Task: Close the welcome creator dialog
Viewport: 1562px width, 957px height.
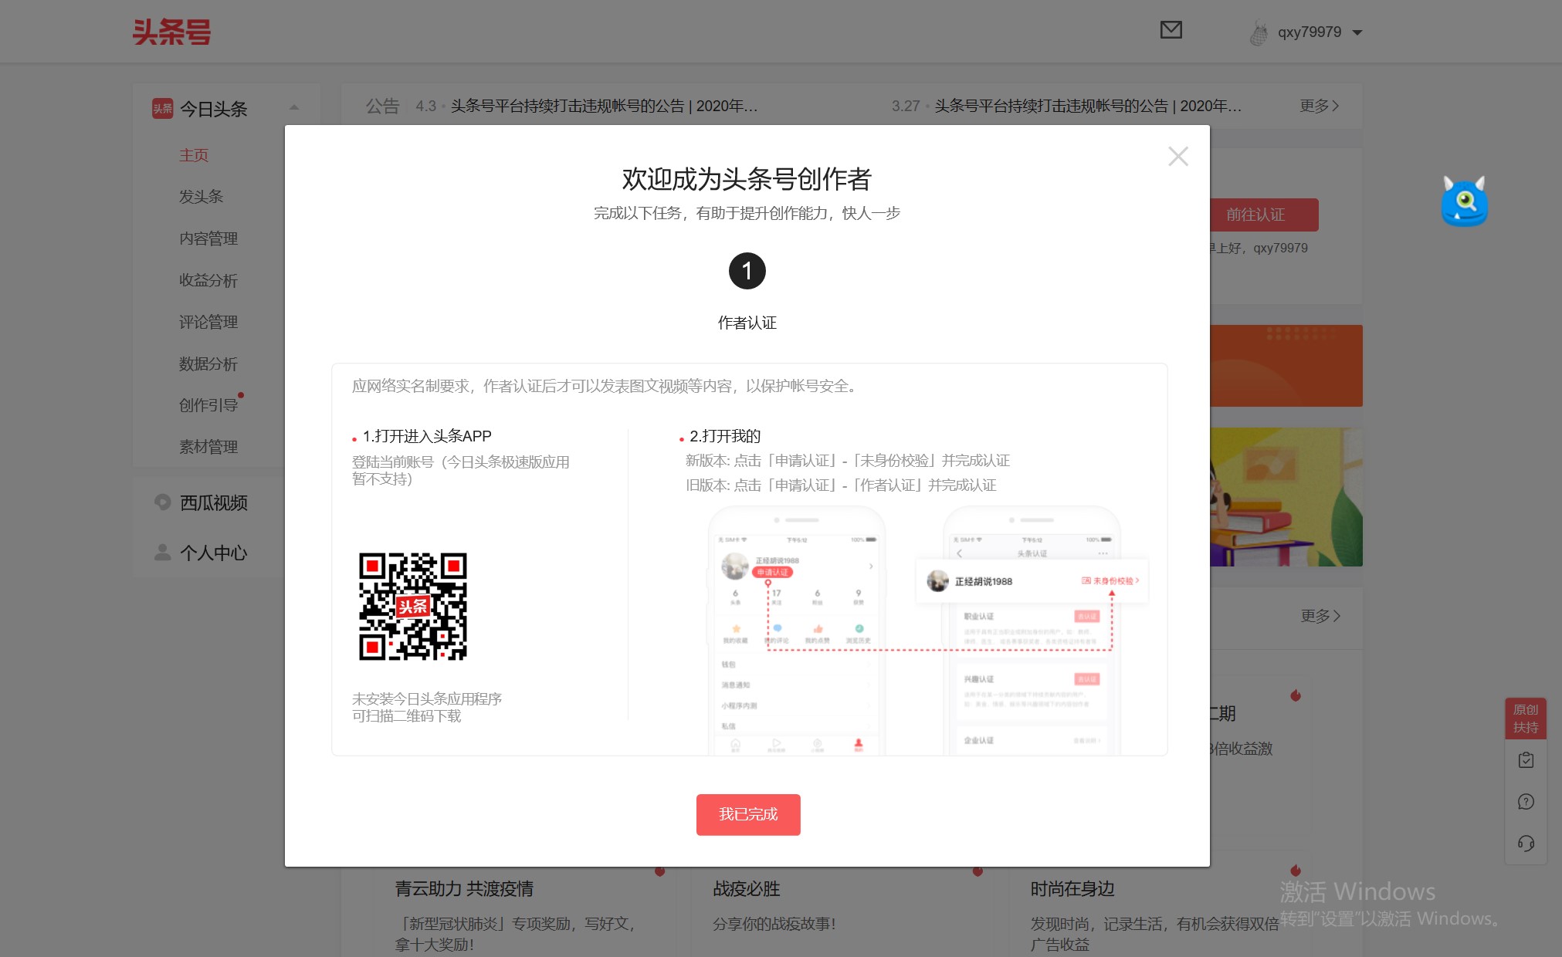Action: point(1177,156)
